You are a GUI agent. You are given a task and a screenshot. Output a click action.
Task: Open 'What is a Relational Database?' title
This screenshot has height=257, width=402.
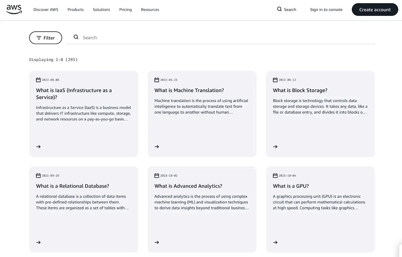pos(73,186)
